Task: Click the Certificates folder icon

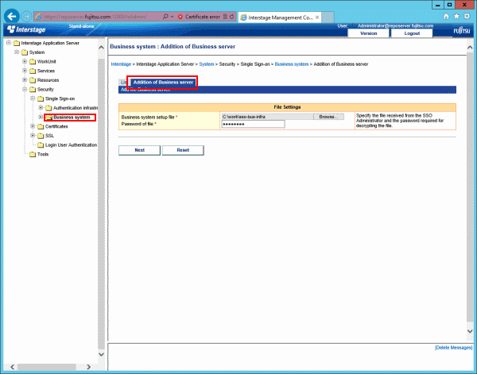Action: 41,127
